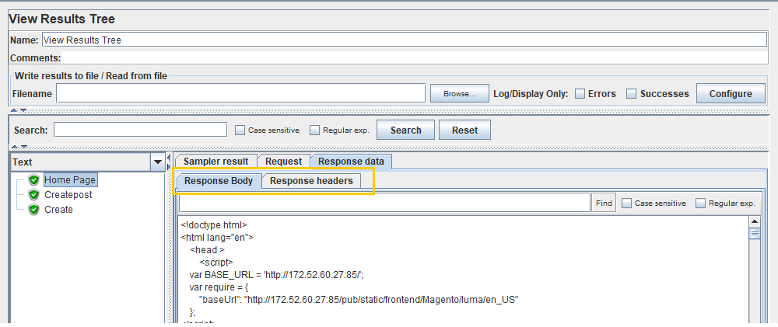Open the Text renderer dropdown
778x327 pixels.
(158, 162)
